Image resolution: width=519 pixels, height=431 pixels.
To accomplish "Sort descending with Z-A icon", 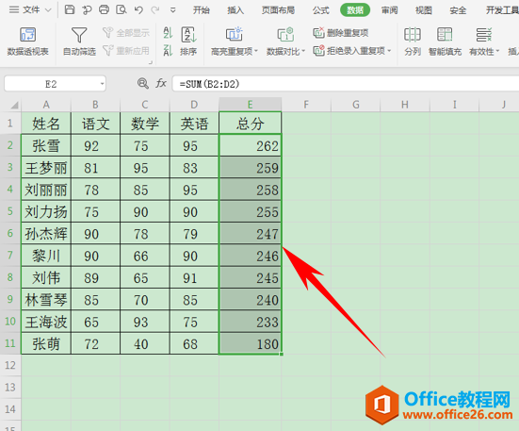I will coord(168,51).
